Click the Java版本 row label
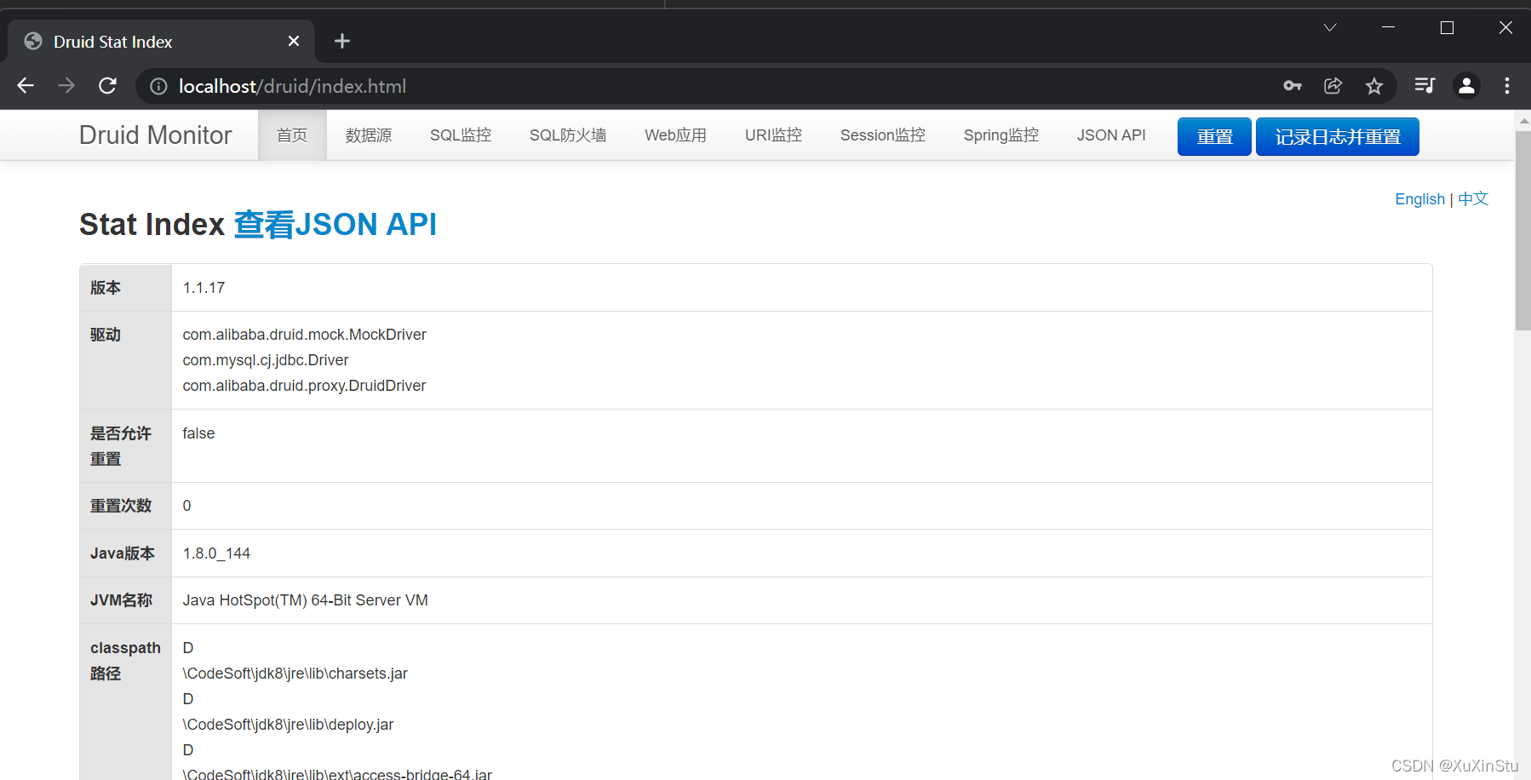Screen dimensions: 1531x780 pos(123,553)
